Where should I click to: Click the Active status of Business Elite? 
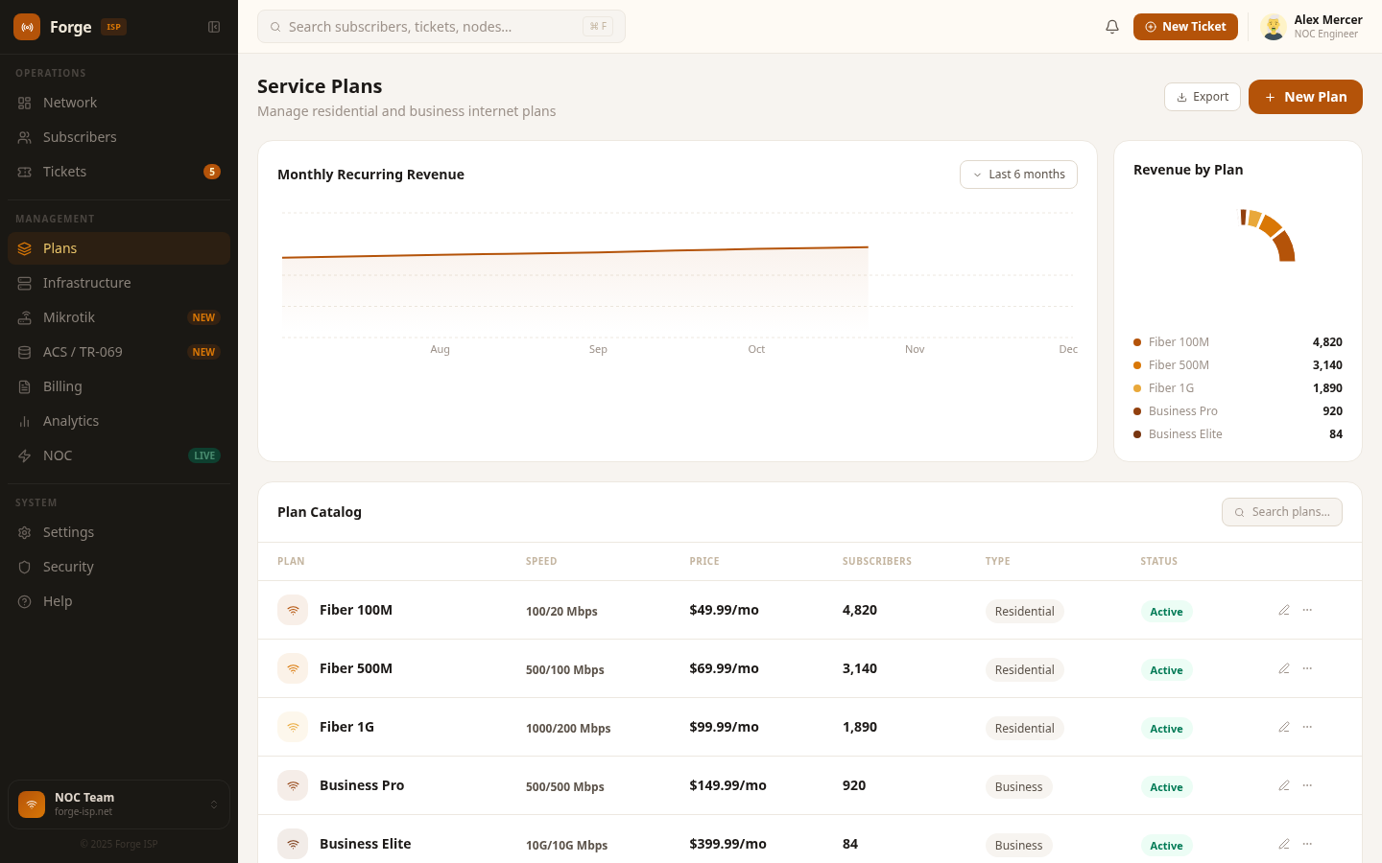1166,846
